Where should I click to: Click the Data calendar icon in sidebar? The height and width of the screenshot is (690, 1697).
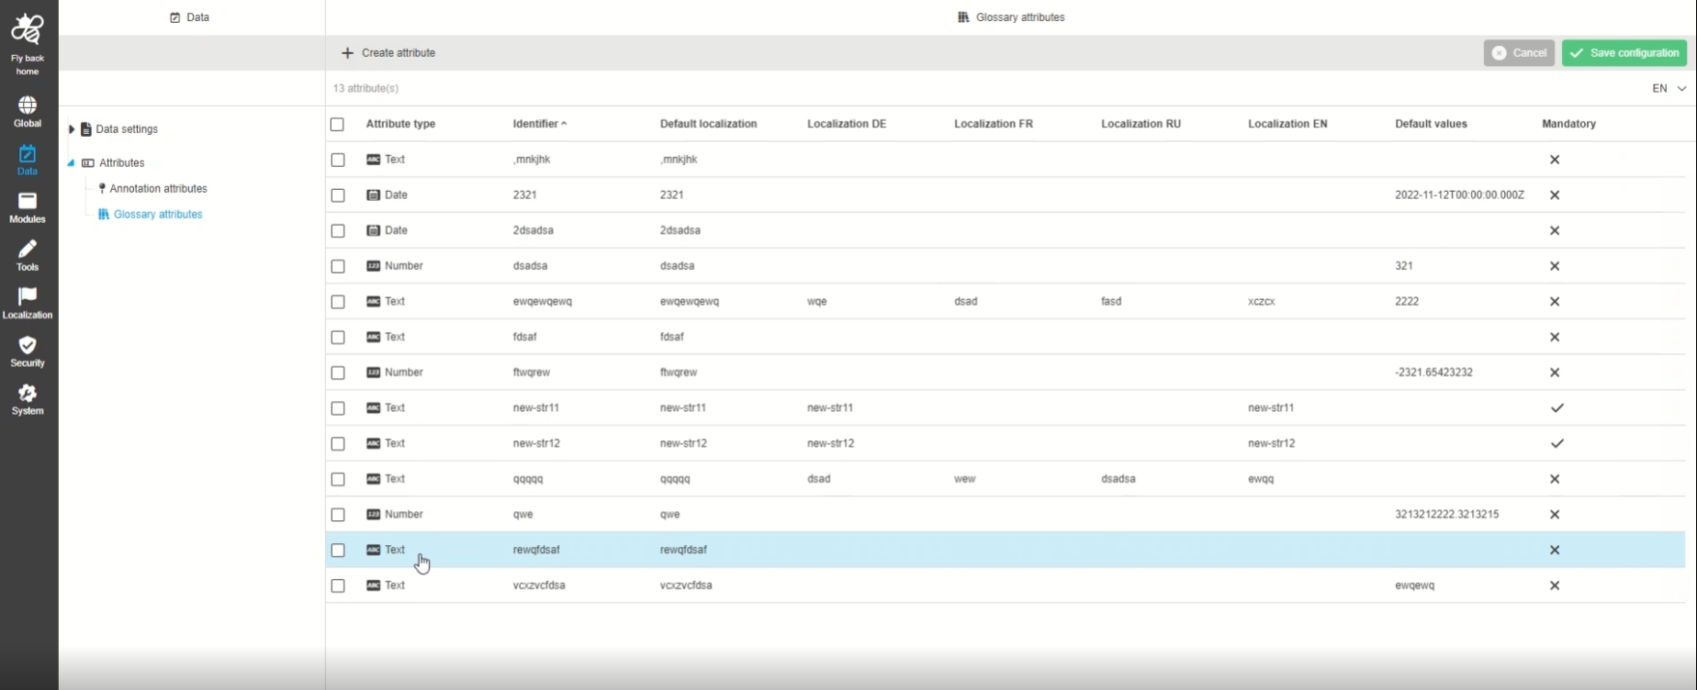coord(28,154)
